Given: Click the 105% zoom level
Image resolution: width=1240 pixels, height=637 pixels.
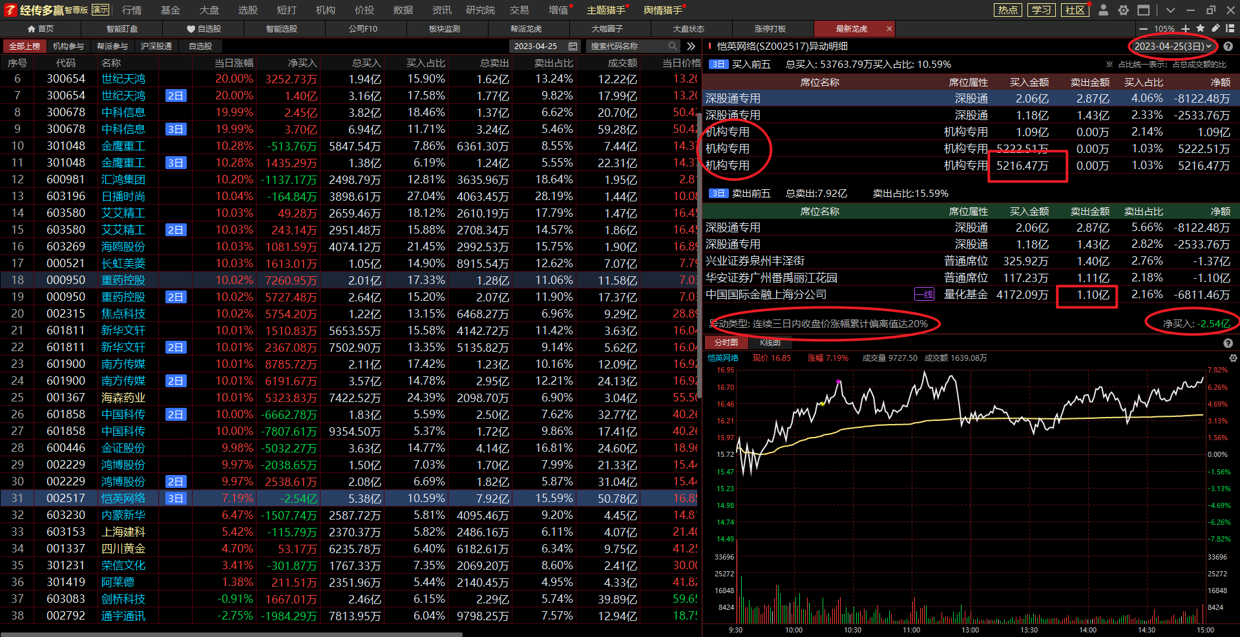Looking at the screenshot, I should click(x=1164, y=29).
